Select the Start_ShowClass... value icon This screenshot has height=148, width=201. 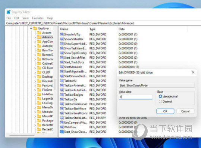(x=62, y=132)
